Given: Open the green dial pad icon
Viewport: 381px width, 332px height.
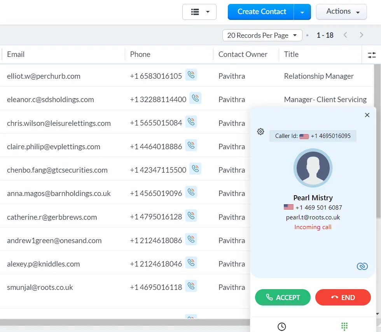Looking at the screenshot, I should point(344,327).
